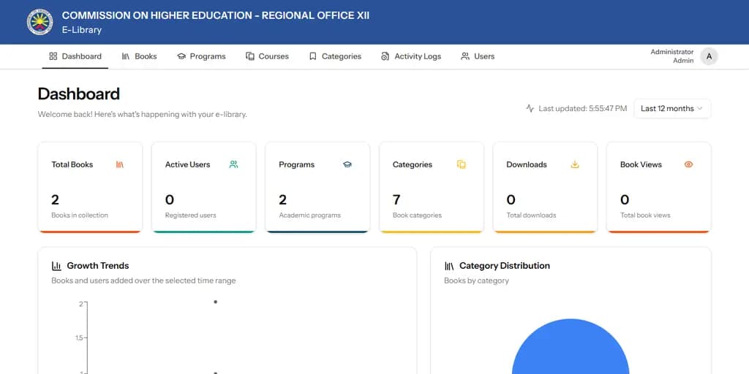This screenshot has height=374, width=749.
Task: Click the 'Last updated: 5:55:47 PM' text
Action: pos(582,108)
